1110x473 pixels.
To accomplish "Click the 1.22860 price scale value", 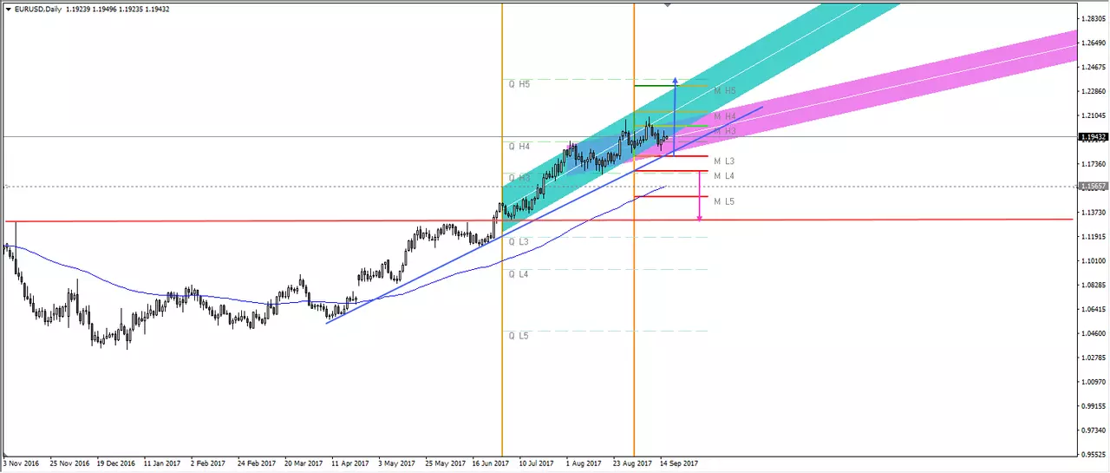I will 1091,91.
